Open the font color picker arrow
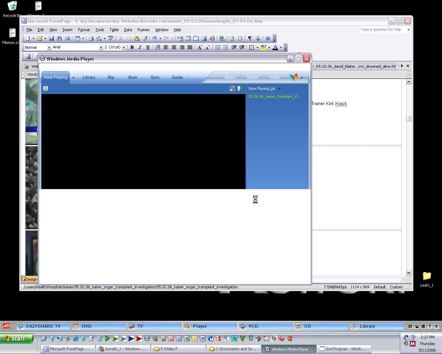Image resolution: width=442 pixels, height=354 pixels. coord(281,47)
